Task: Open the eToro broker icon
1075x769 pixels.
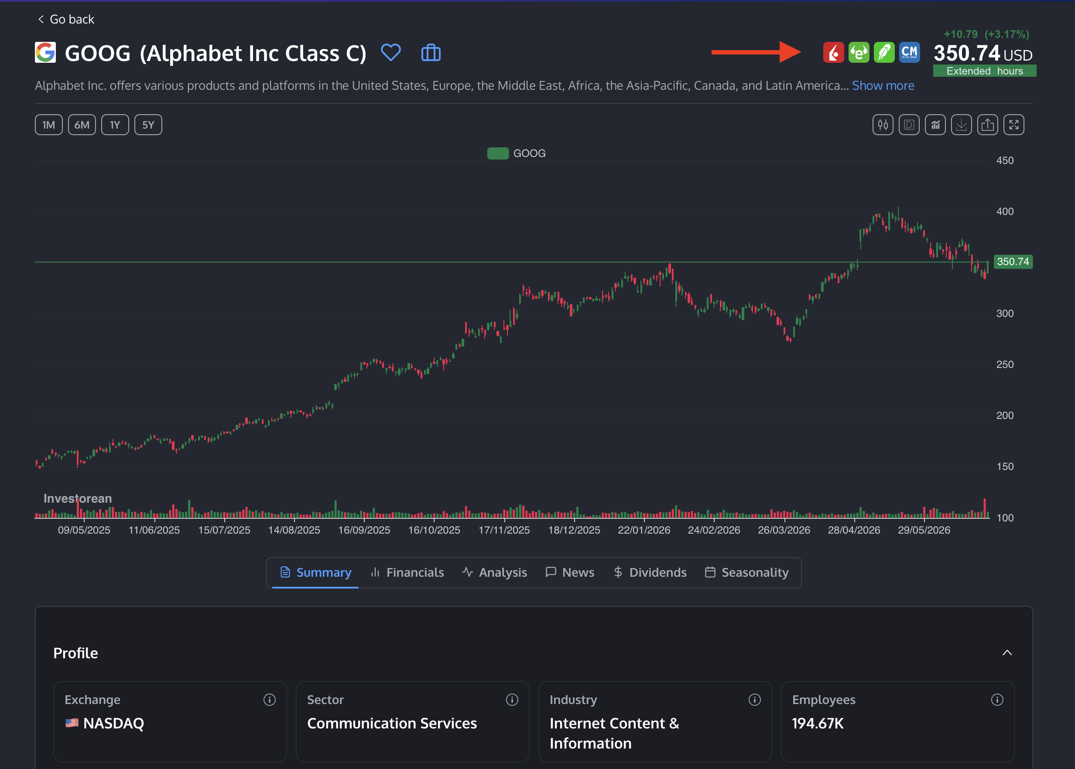Action: point(859,53)
